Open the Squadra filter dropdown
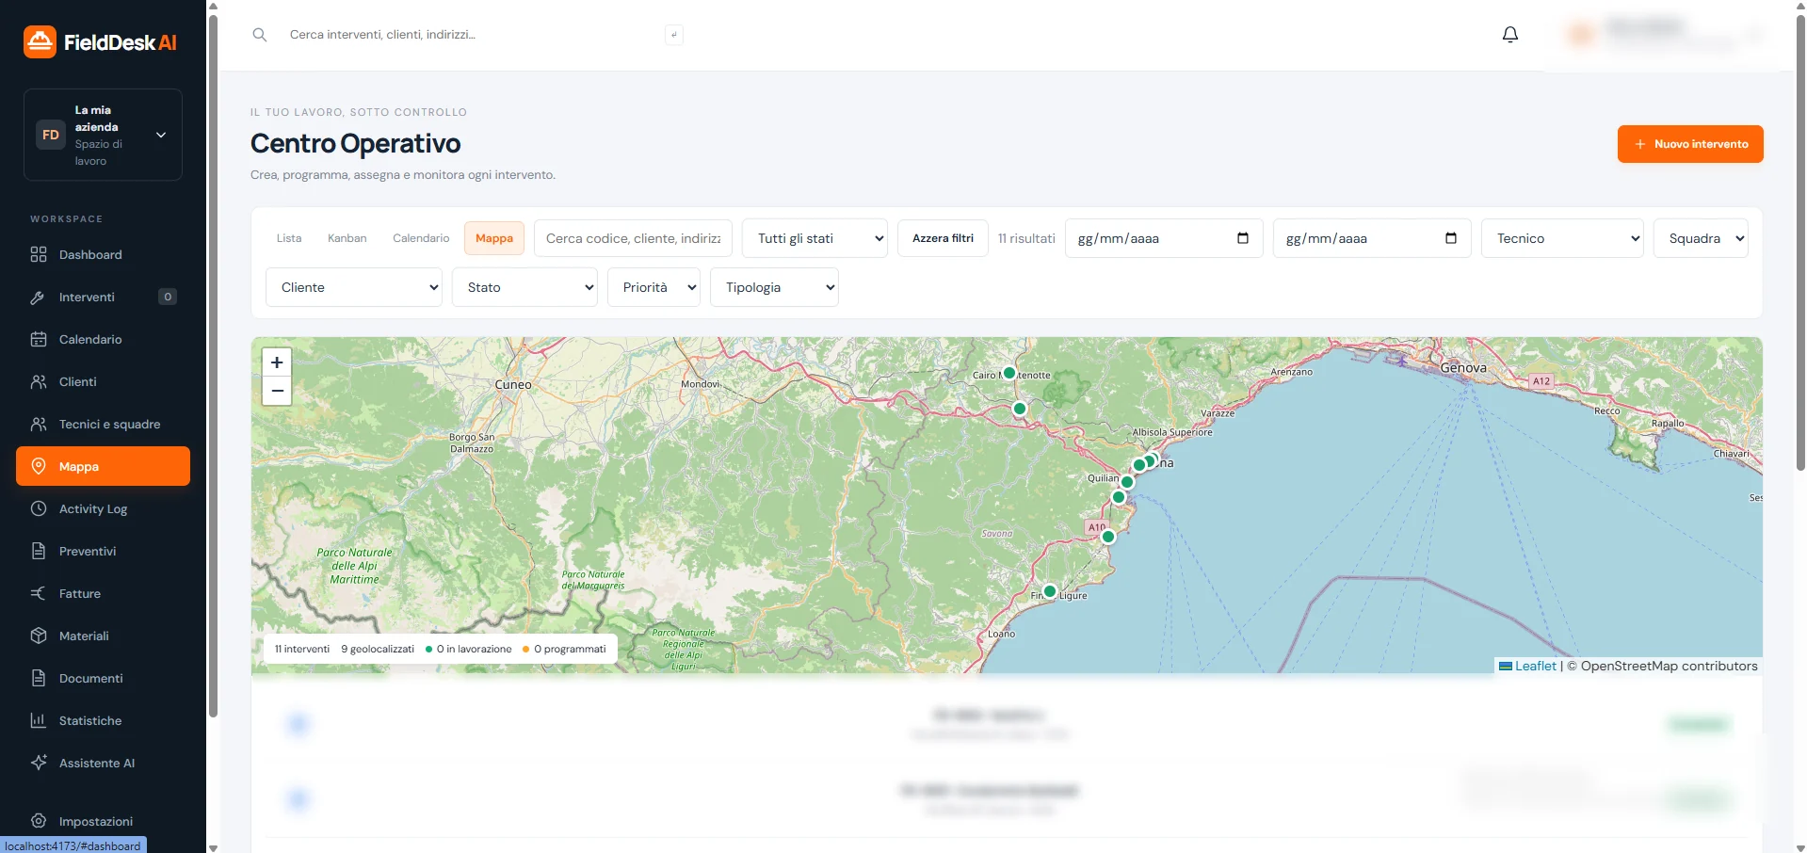Screen dimensions: 1807x853 click(1701, 238)
